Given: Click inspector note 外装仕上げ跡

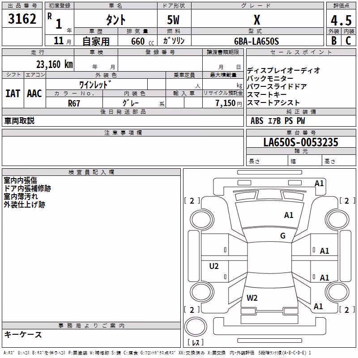Looking at the screenshot, I should click(x=25, y=205).
